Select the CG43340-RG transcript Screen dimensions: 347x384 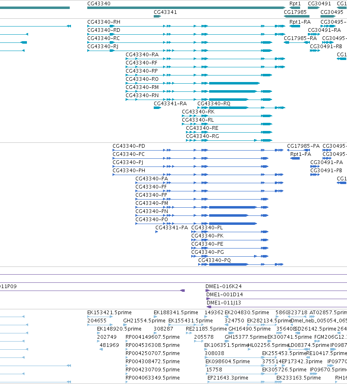(x=202, y=136)
